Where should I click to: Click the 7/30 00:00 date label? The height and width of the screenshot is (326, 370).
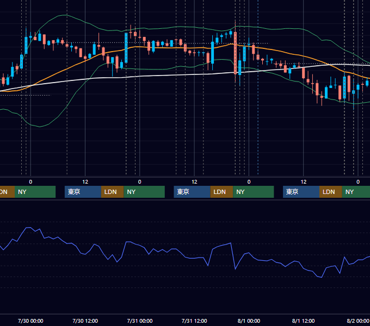tap(30, 321)
